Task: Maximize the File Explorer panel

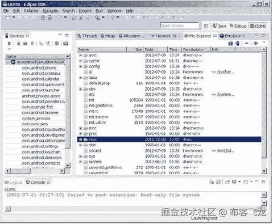Action: 263,35
